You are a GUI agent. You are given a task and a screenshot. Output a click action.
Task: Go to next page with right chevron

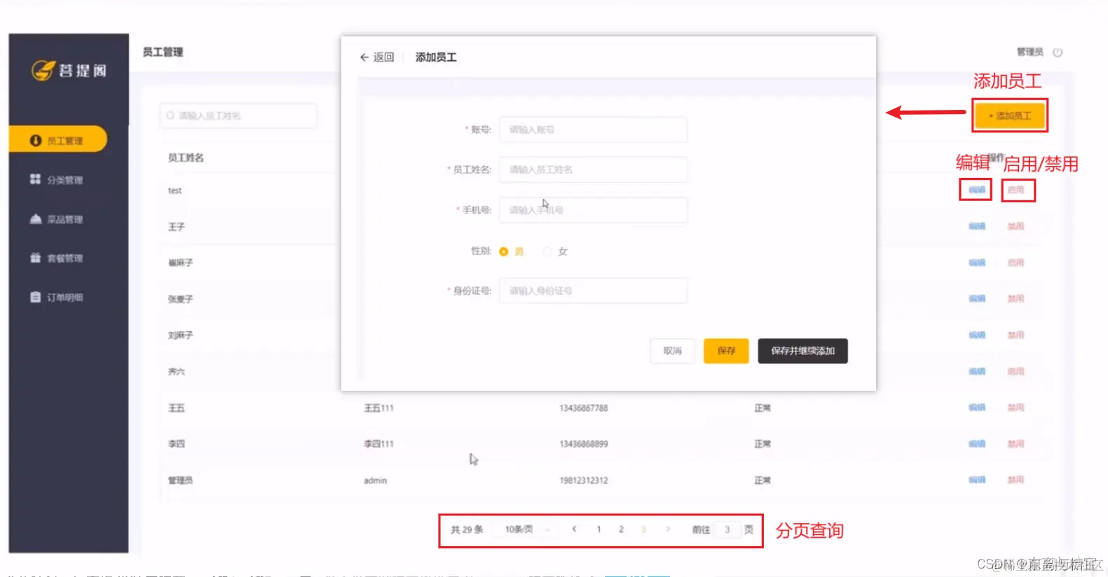(x=668, y=529)
